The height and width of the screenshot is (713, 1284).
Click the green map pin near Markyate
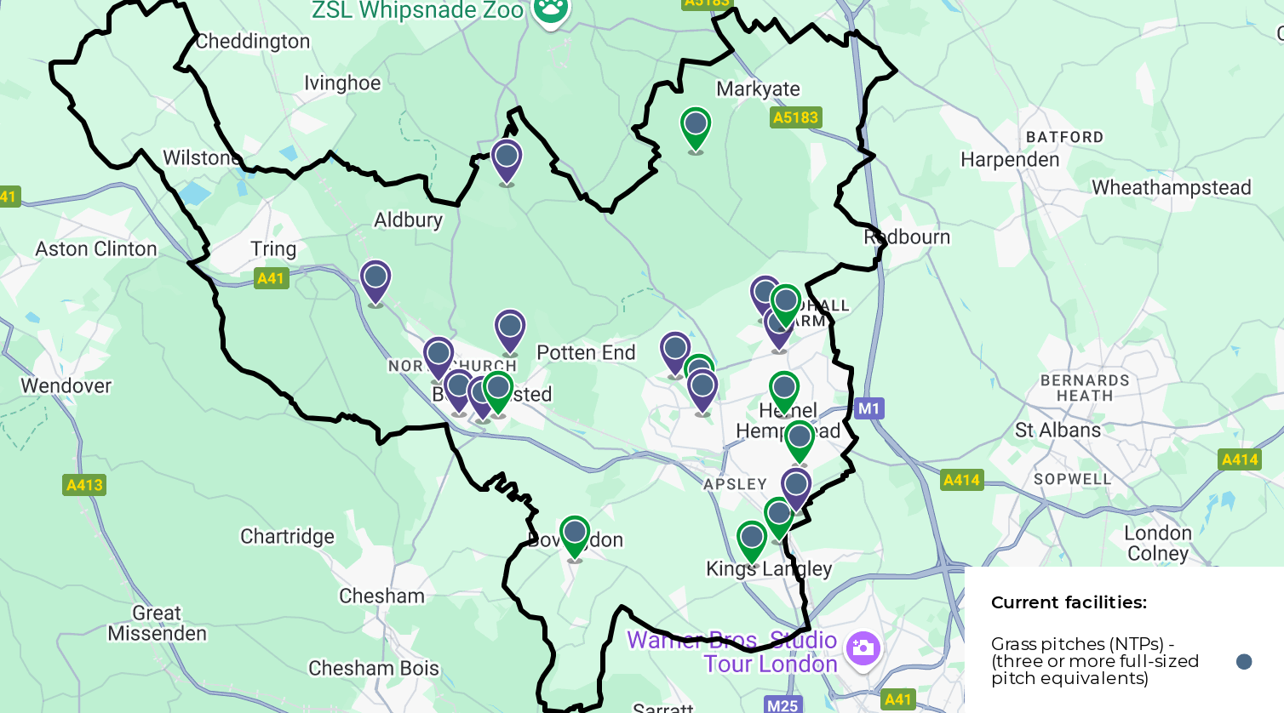(696, 128)
